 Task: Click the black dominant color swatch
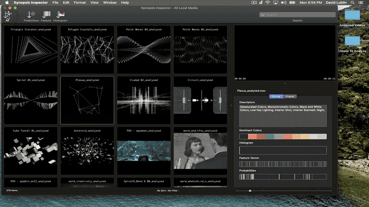244,137
